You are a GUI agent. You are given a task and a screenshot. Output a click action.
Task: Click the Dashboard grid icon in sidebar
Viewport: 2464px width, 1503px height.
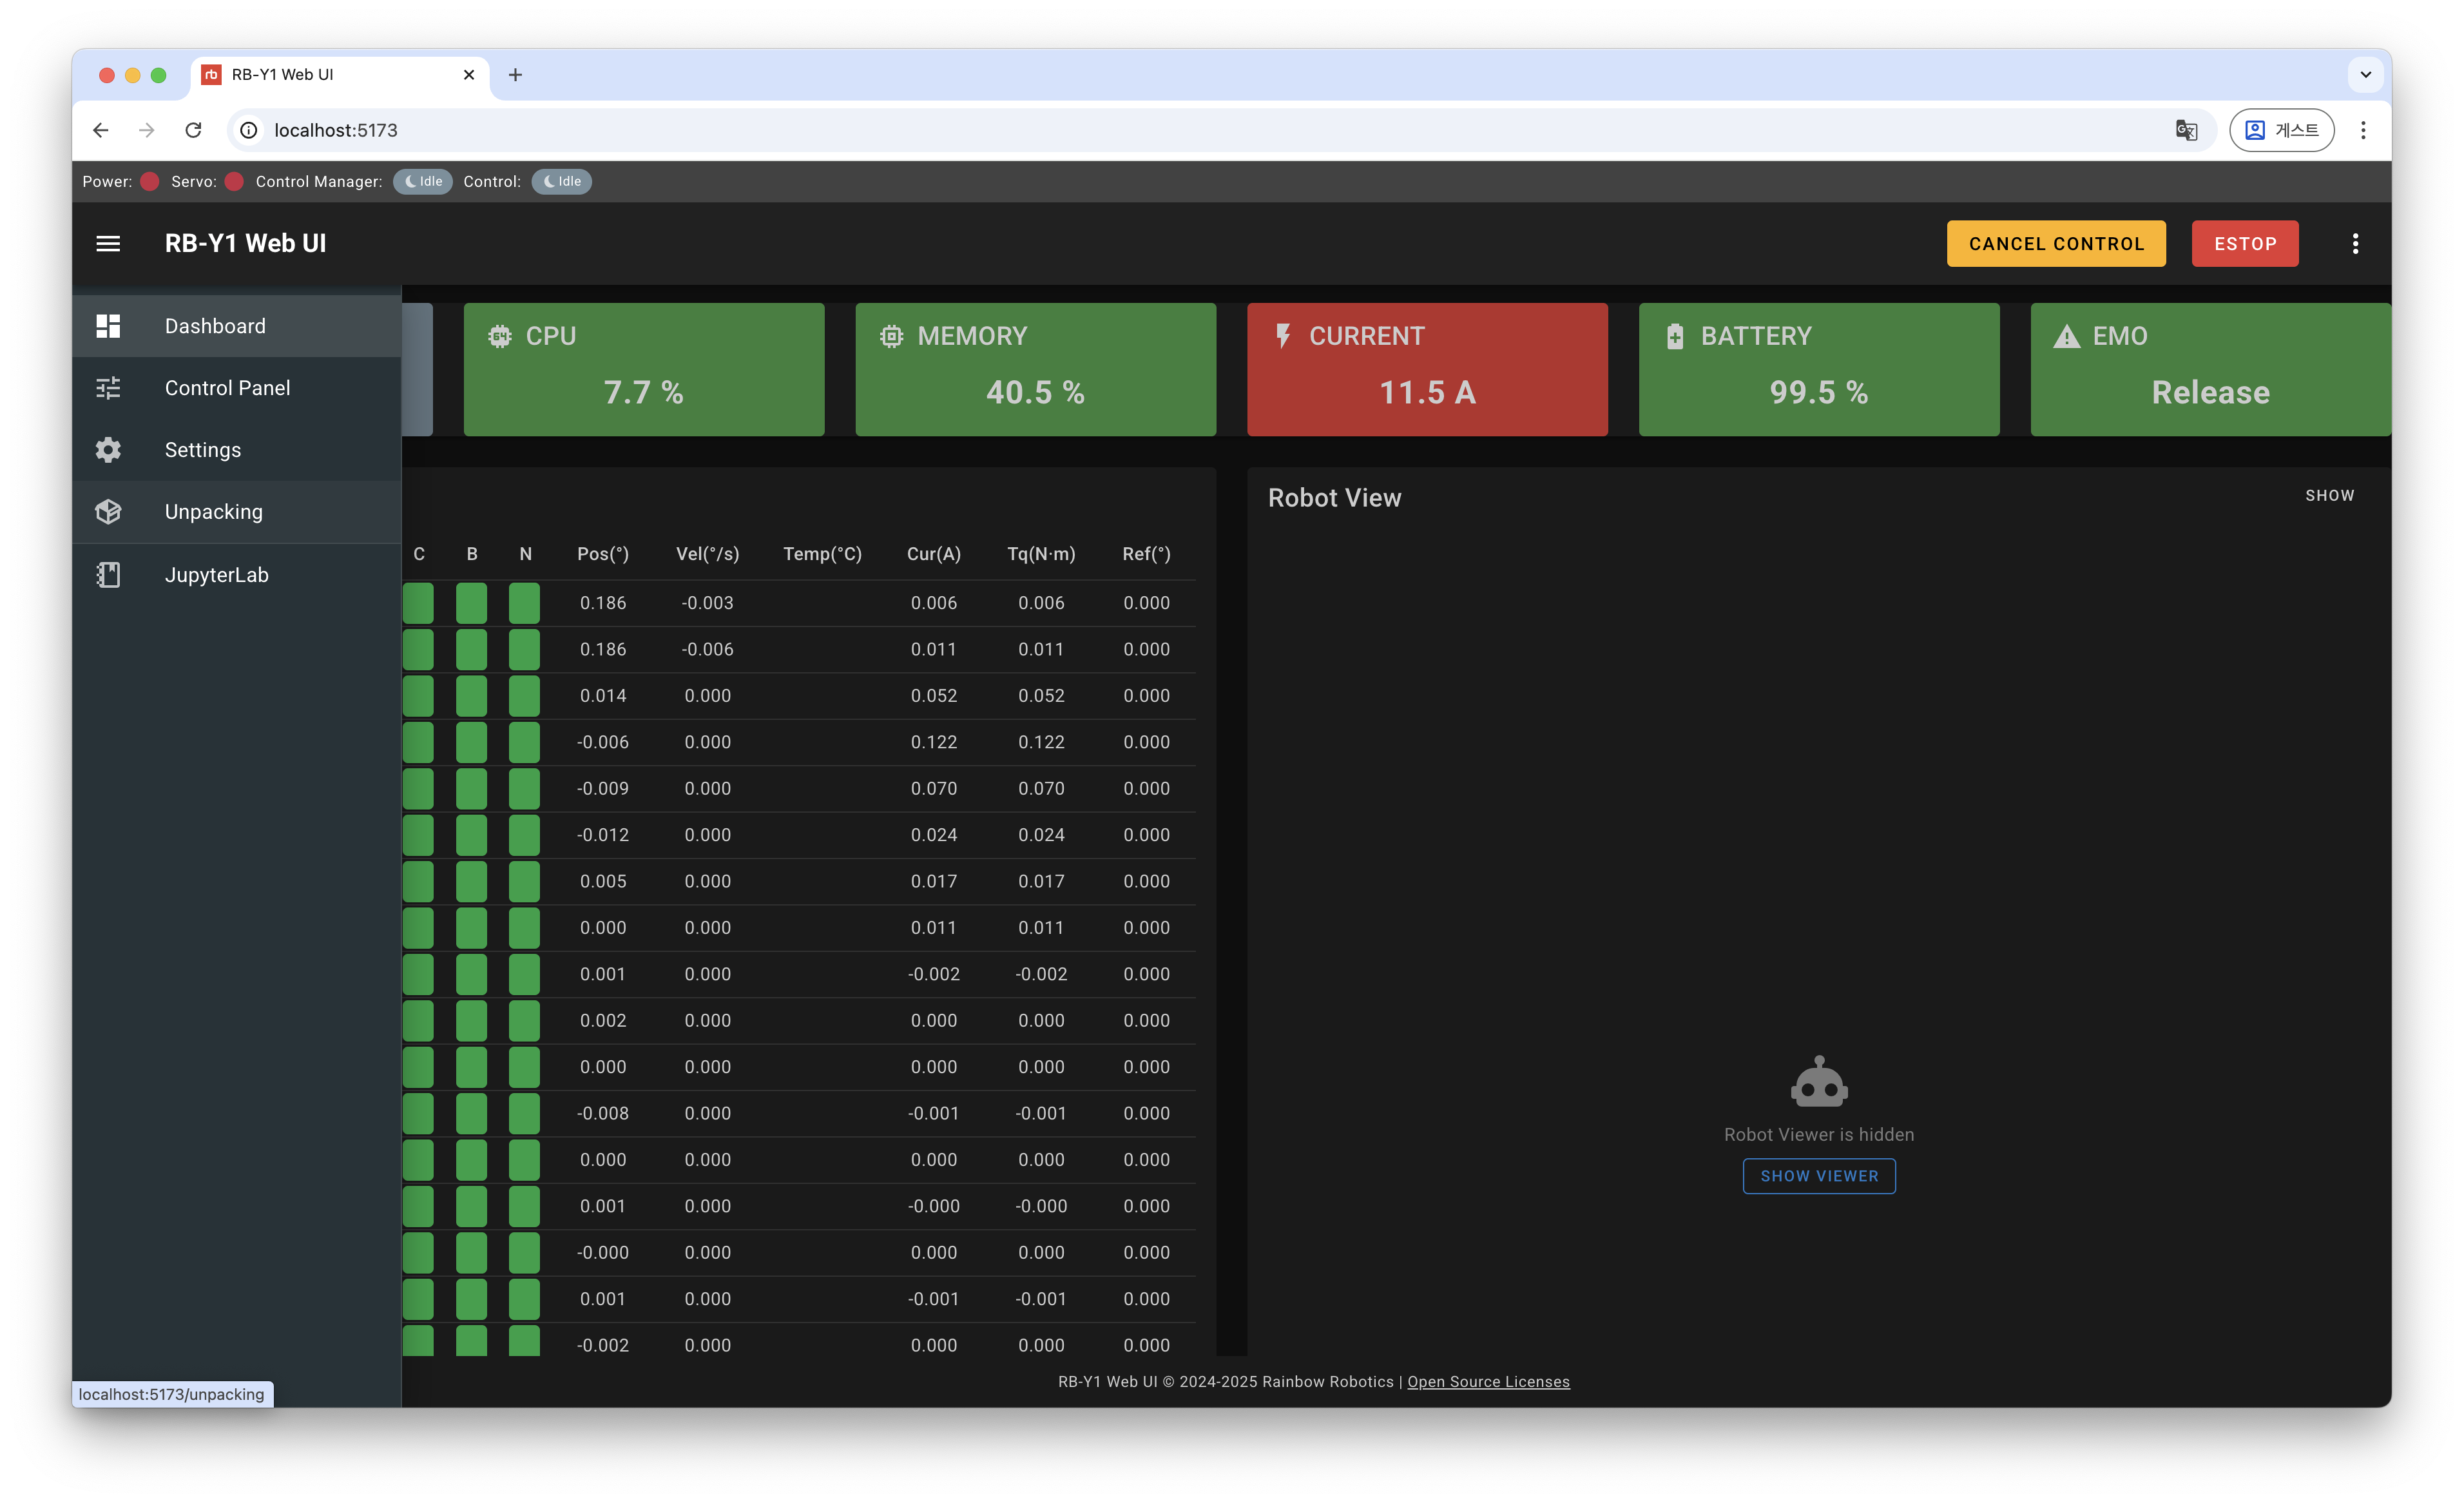pos(108,326)
